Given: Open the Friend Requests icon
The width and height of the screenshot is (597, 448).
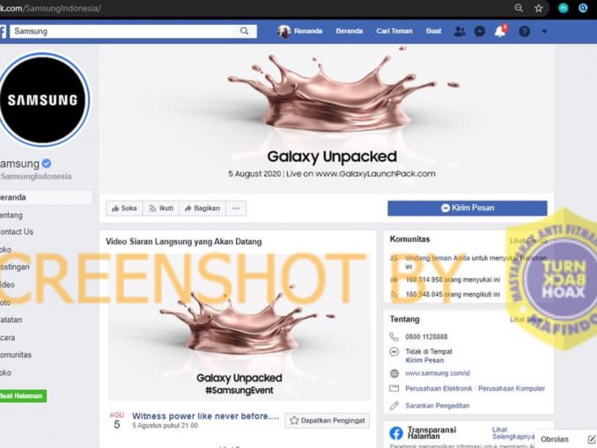Looking at the screenshot, I should [x=460, y=31].
